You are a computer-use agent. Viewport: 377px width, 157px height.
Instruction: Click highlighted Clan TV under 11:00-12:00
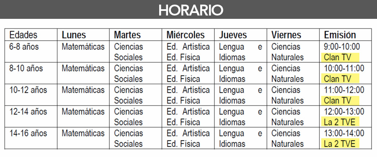coord(340,100)
